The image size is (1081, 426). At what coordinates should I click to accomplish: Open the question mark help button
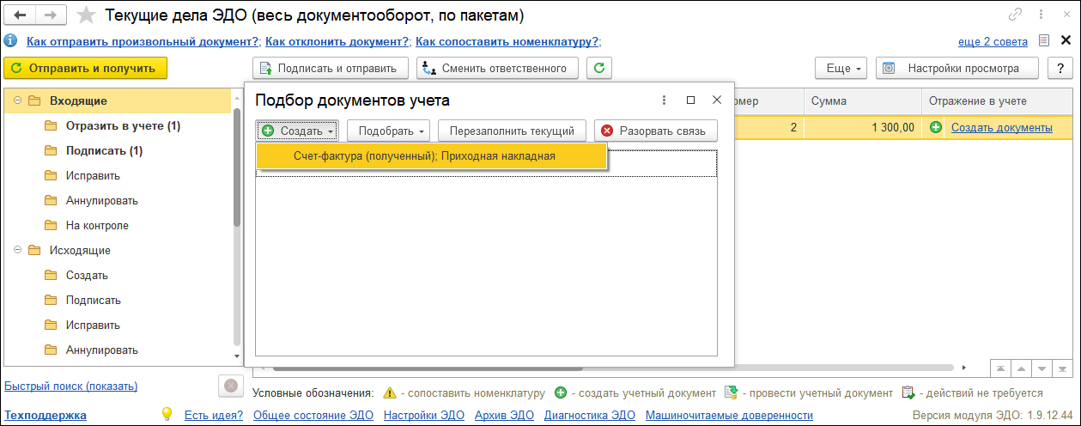[1060, 68]
